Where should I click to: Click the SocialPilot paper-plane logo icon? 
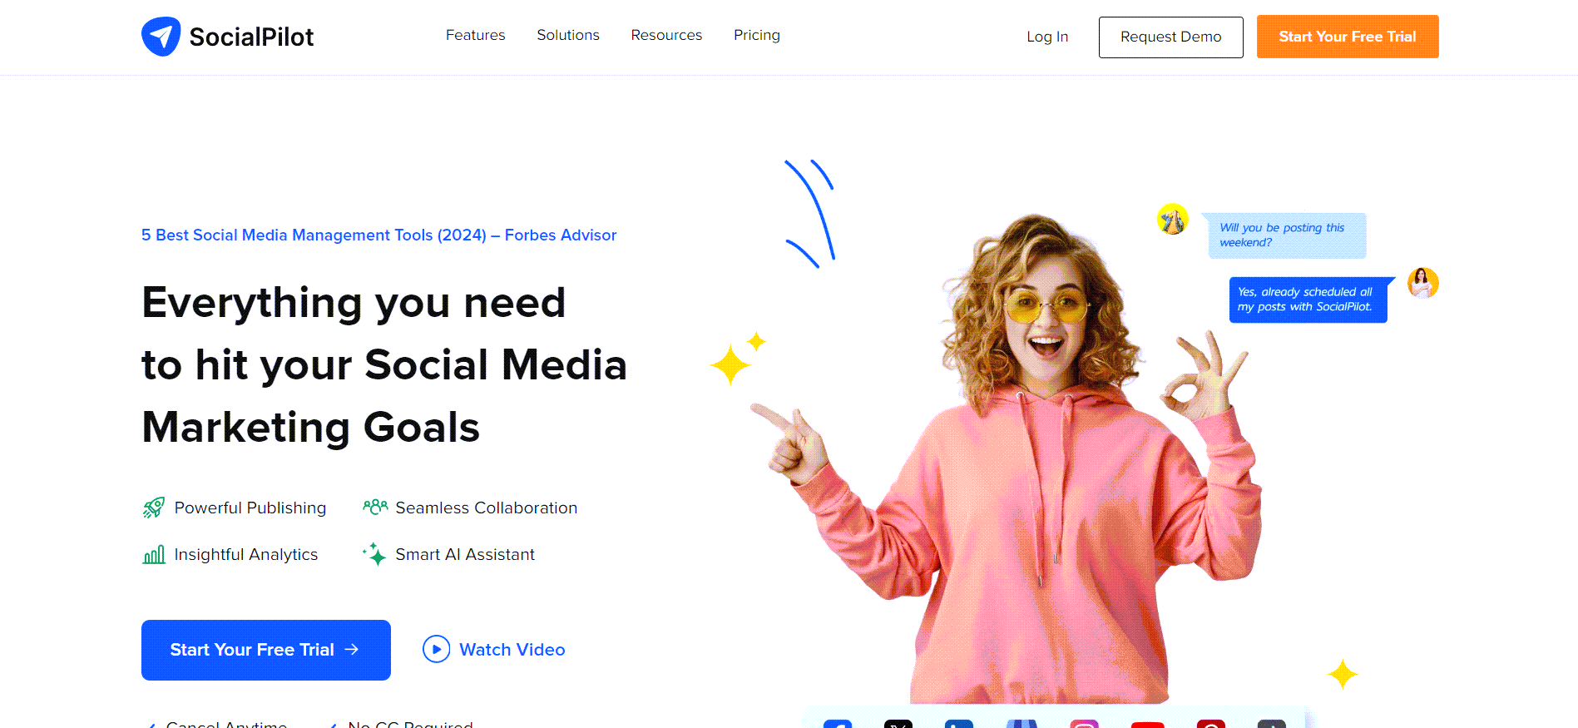(x=161, y=37)
